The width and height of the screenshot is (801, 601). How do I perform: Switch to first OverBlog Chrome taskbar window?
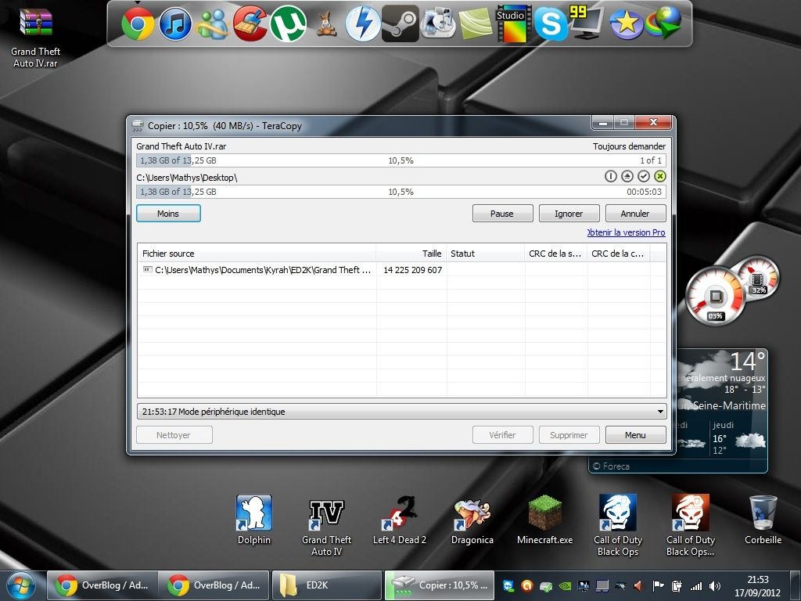click(x=102, y=585)
